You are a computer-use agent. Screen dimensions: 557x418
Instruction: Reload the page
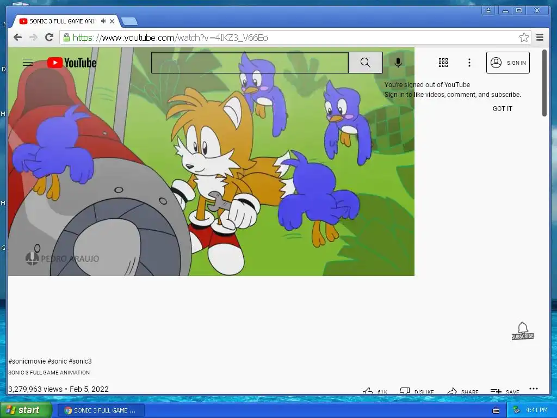point(49,38)
